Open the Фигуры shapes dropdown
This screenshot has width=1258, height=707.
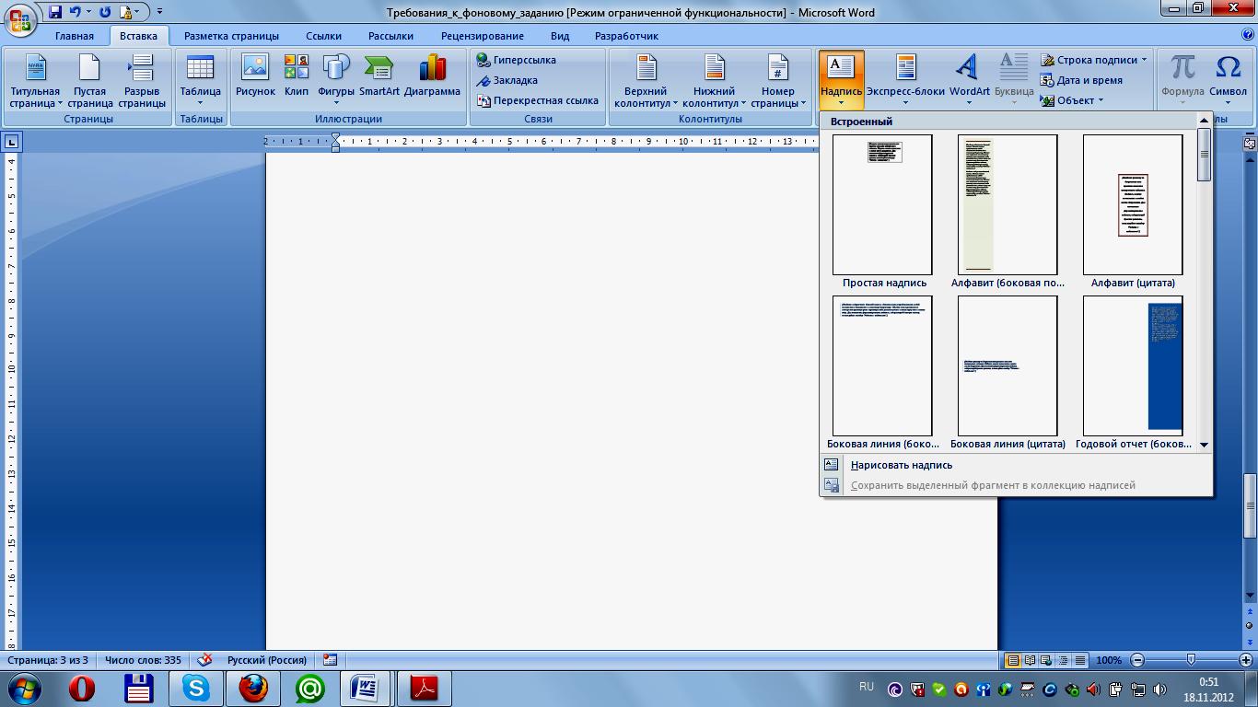(x=336, y=81)
